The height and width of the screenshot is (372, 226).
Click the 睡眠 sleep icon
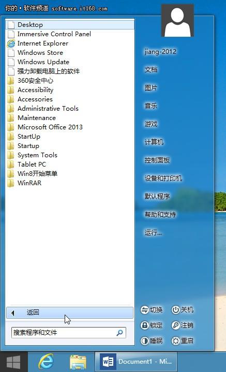(144, 341)
